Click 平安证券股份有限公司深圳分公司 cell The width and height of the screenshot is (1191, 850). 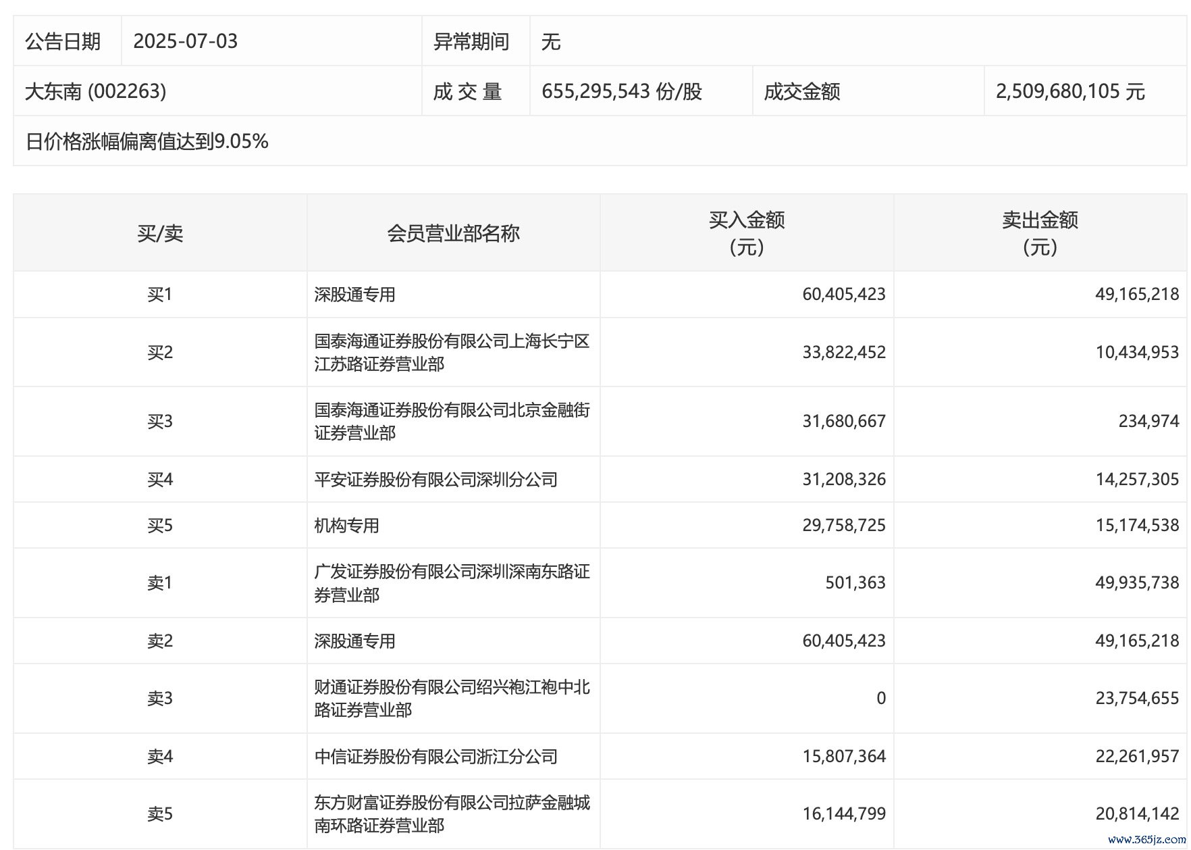(435, 480)
